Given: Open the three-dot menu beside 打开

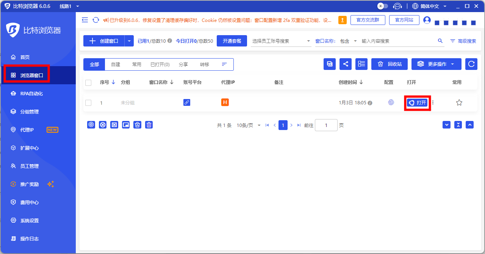Looking at the screenshot, I should pyautogui.click(x=433, y=102).
